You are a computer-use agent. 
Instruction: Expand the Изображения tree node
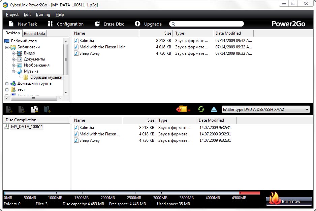point(13,66)
